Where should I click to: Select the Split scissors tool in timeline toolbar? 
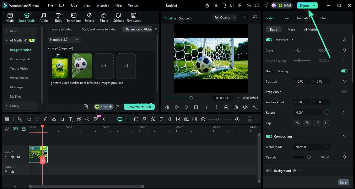pyautogui.click(x=54, y=119)
